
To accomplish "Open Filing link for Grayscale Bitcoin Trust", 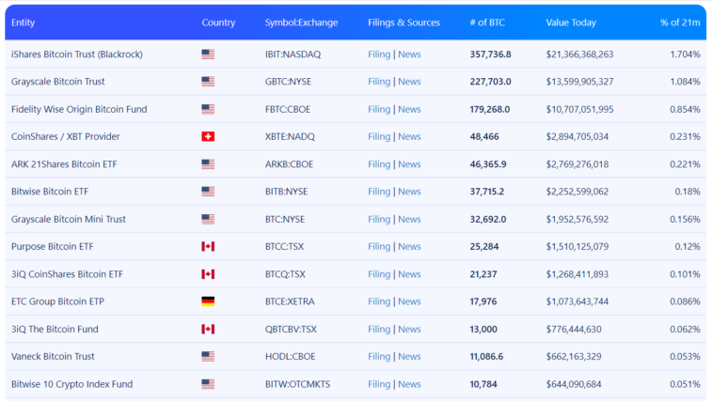I will pyautogui.click(x=379, y=82).
